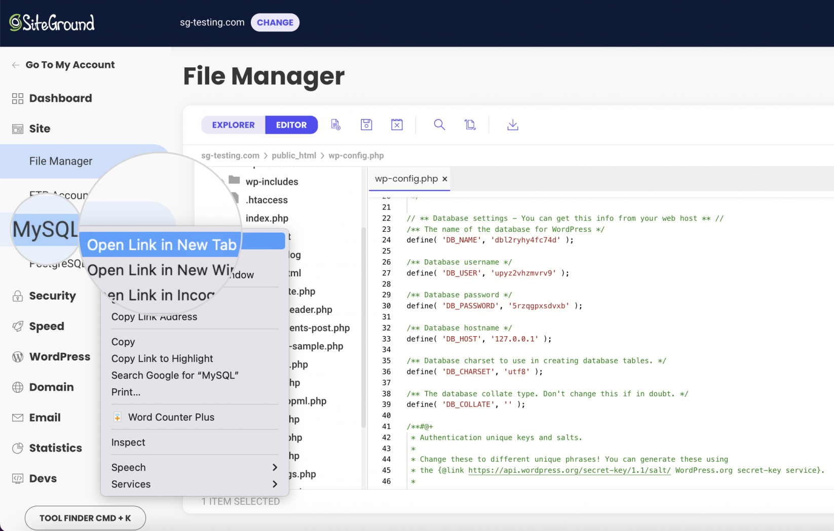Screen dimensions: 834x531
Task: Click the MySQL sidebar link
Action: pos(45,229)
